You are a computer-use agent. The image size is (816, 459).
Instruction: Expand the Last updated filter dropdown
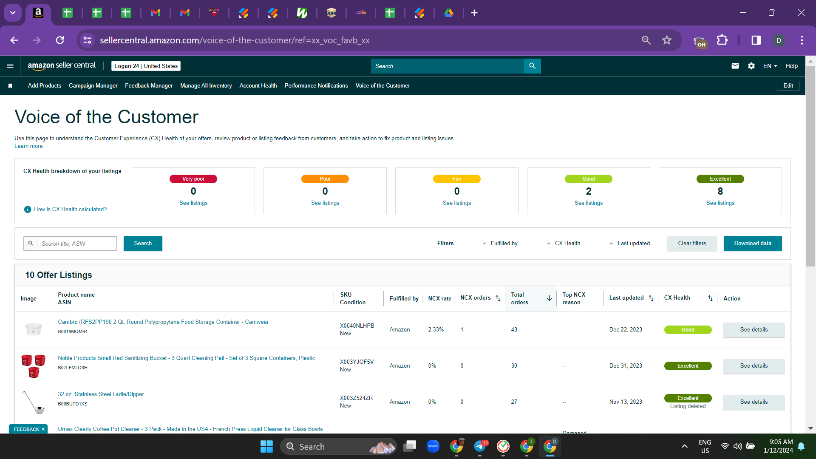[x=629, y=244]
